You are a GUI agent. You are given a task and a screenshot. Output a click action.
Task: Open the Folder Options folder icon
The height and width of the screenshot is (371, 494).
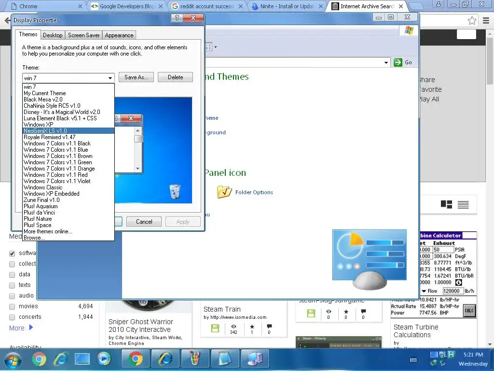pos(224,192)
